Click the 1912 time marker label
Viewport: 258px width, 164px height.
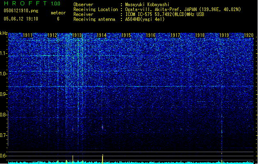click(52, 35)
